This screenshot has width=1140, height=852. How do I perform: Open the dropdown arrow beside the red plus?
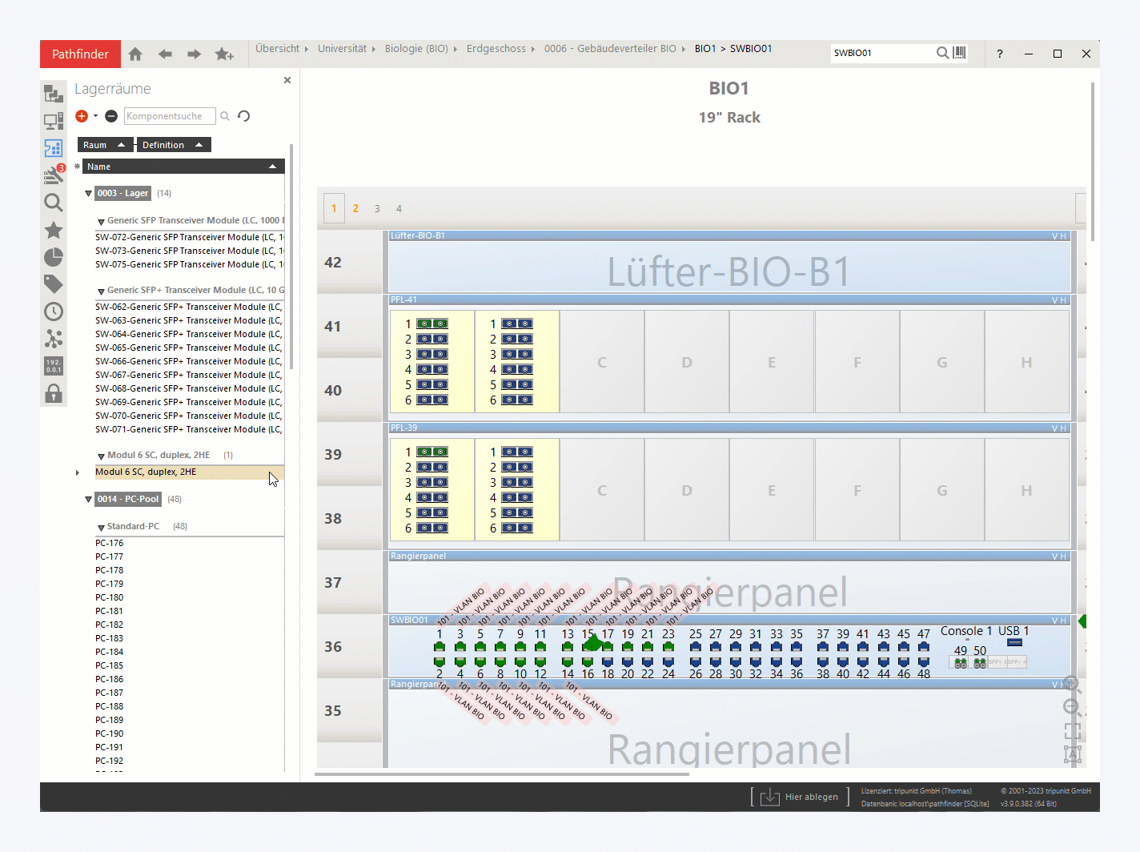pyautogui.click(x=95, y=116)
